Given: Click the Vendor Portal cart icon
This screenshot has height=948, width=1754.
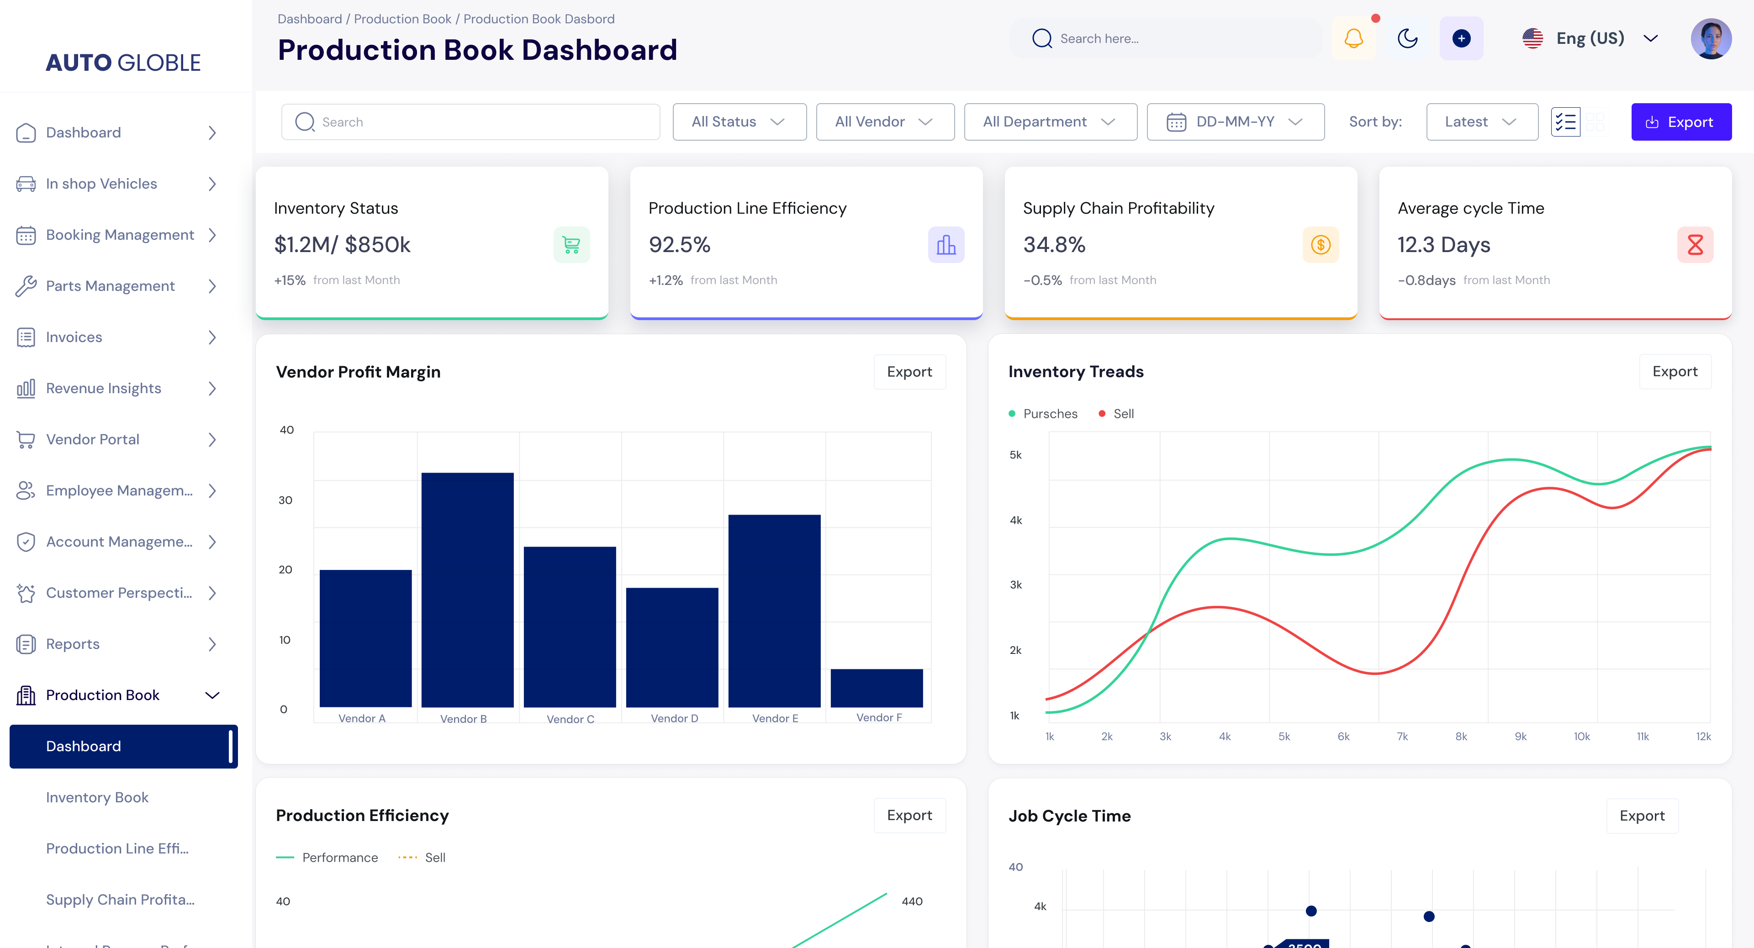Looking at the screenshot, I should [x=26, y=440].
